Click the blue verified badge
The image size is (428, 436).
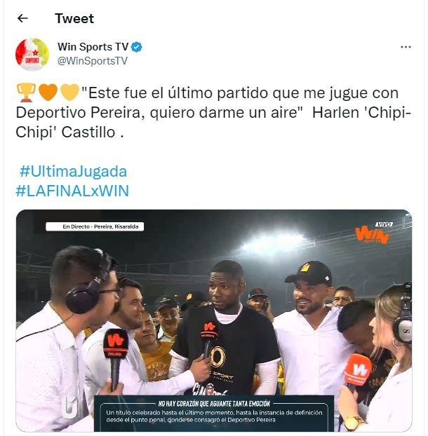pos(136,47)
